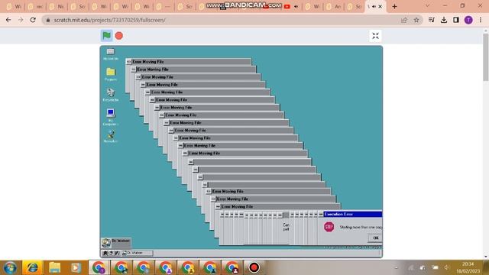Open system menu of seventh Error Moving File window
The height and width of the screenshot is (275, 489).
pos(157,108)
